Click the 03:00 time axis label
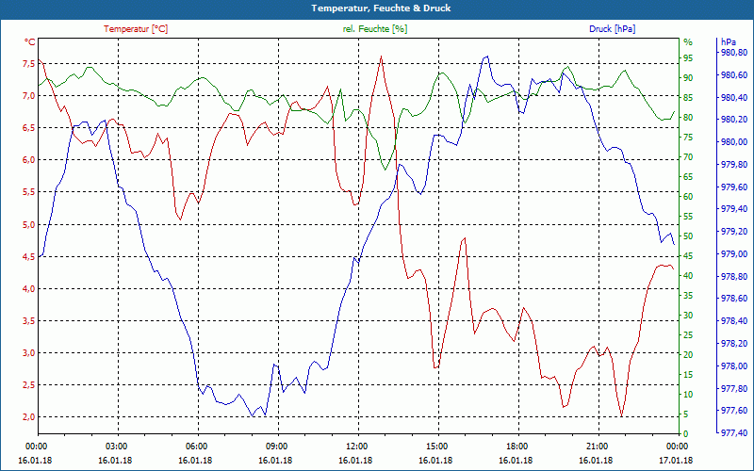 tap(115, 446)
